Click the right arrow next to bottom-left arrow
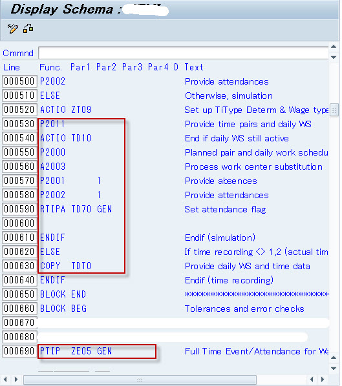 tap(16, 379)
